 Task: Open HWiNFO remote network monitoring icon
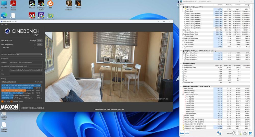[219, 133]
